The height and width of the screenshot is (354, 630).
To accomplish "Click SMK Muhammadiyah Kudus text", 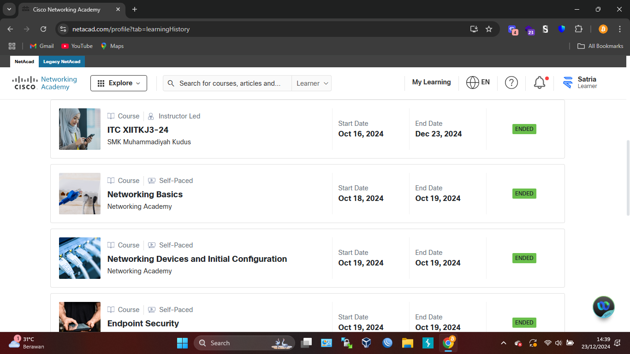I will click(x=149, y=142).
